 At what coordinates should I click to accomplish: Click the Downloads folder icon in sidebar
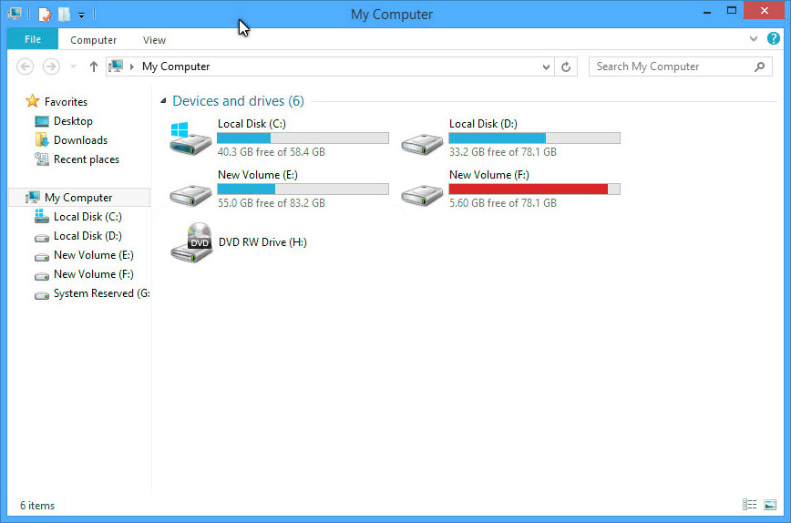pos(41,139)
